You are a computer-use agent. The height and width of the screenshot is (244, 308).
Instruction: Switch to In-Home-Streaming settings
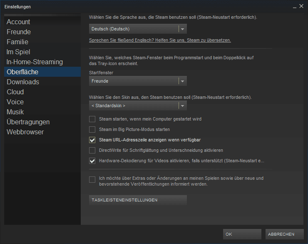tap(42, 62)
